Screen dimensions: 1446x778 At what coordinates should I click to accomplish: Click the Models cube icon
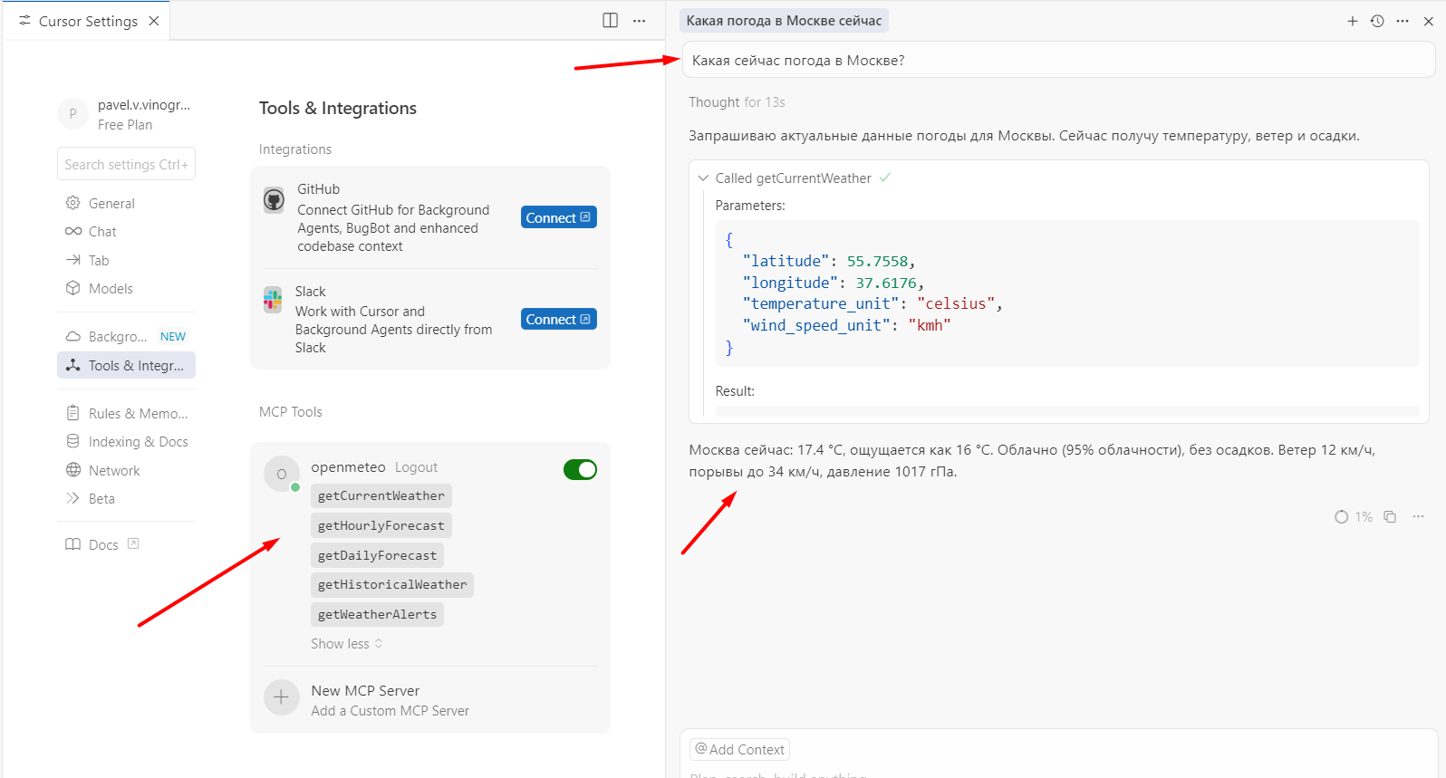[73, 288]
